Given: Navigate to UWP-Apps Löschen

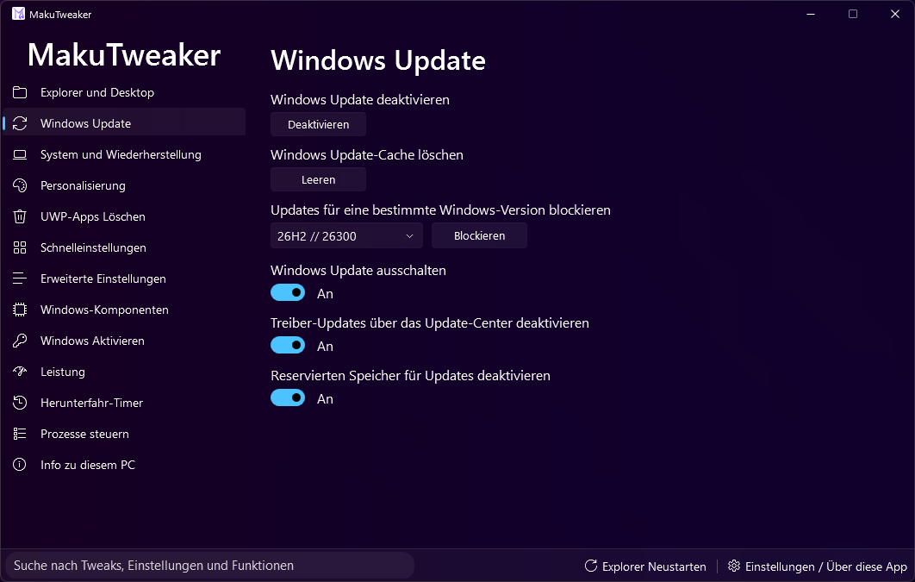Looking at the screenshot, I should pyautogui.click(x=124, y=216).
